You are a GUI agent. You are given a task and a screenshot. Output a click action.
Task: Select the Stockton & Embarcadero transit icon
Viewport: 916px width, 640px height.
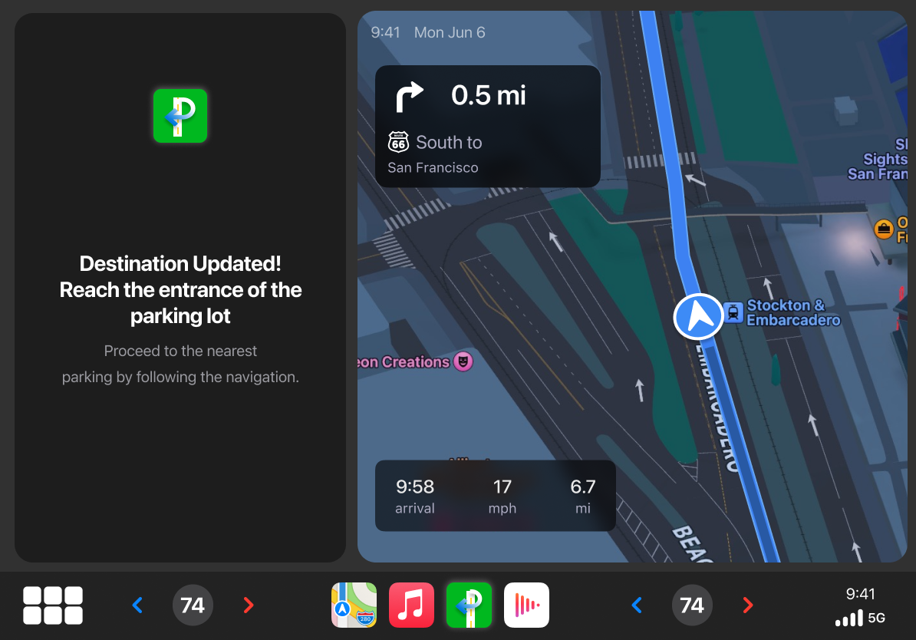coord(733,312)
